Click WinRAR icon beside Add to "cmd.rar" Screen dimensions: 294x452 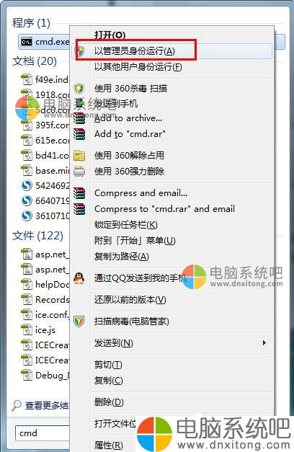[79, 134]
